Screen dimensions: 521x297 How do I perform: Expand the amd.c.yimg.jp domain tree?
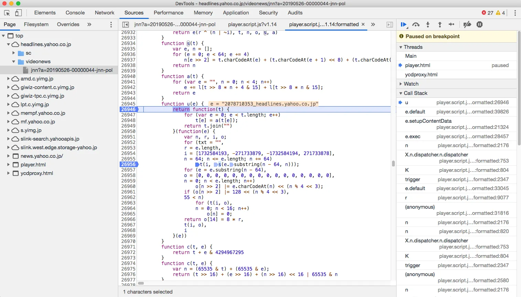pyautogui.click(x=8, y=79)
